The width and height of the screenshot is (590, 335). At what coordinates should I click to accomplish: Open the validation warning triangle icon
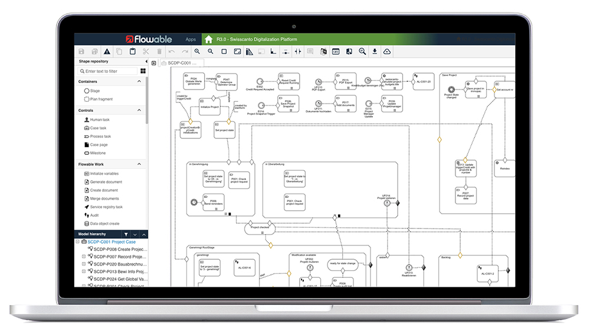(107, 51)
